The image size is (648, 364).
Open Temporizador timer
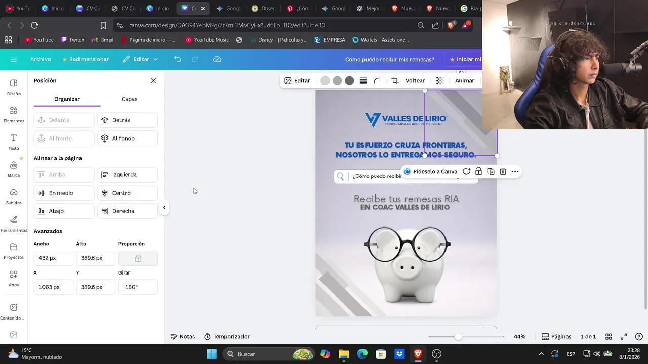[x=227, y=337]
